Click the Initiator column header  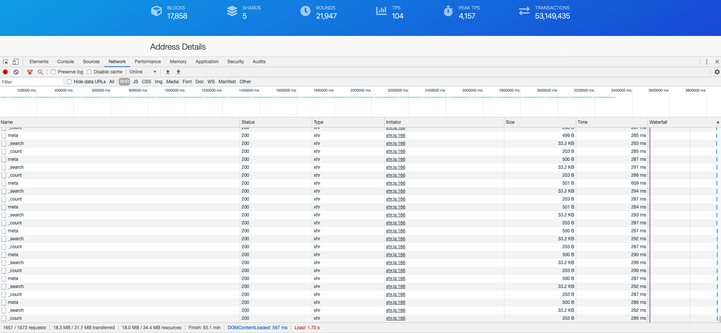444,122
